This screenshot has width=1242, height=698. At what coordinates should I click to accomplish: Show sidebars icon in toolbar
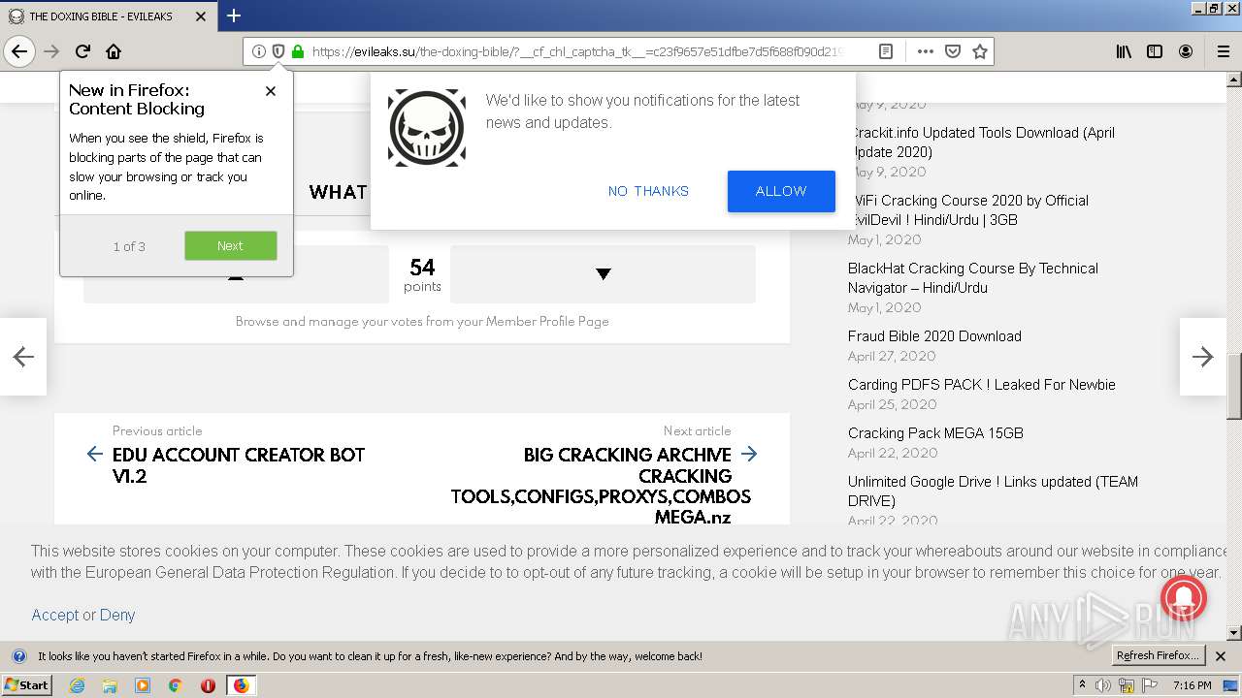[x=1155, y=51]
